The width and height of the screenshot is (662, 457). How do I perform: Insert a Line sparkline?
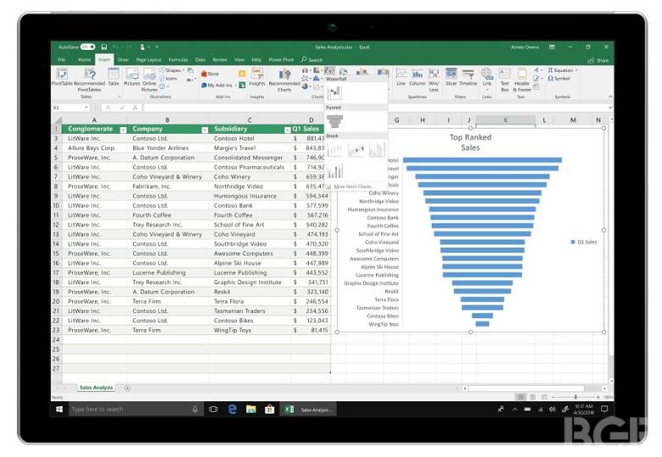[x=401, y=77]
